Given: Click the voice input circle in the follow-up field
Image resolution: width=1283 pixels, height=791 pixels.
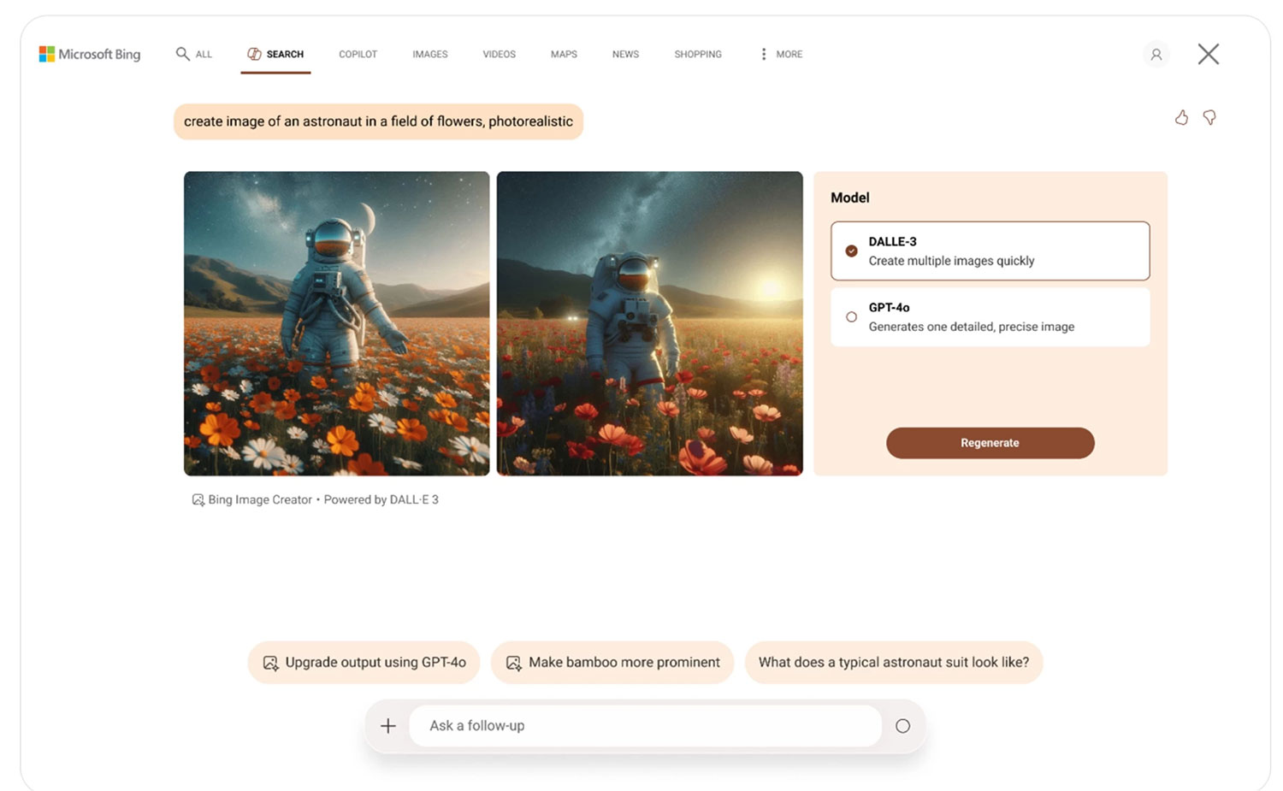Looking at the screenshot, I should pyautogui.click(x=903, y=725).
